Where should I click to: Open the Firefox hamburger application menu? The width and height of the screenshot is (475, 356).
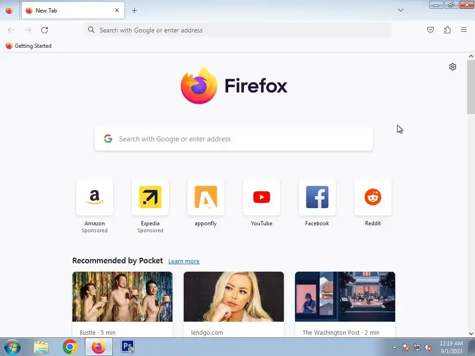[464, 30]
